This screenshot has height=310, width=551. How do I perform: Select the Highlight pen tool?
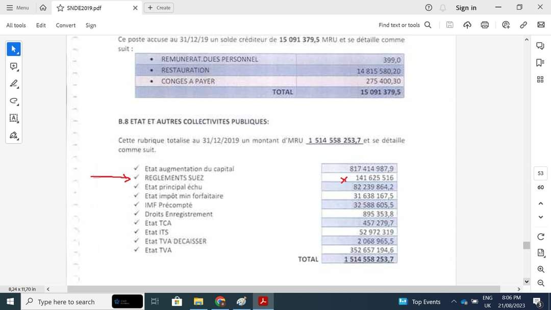click(14, 84)
